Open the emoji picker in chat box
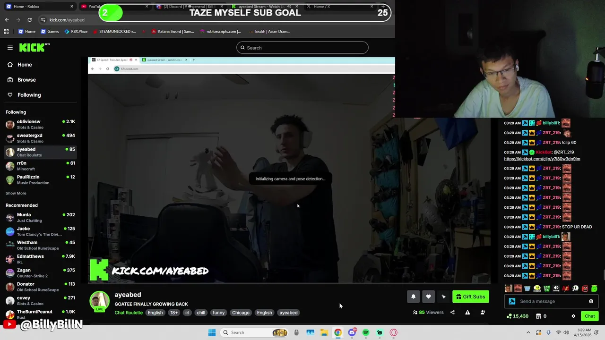605x340 pixels. click(591, 301)
